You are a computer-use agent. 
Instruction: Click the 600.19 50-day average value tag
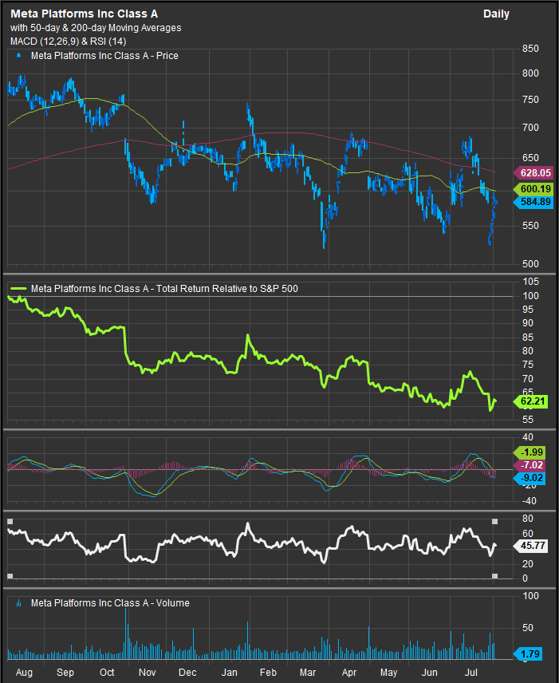(x=533, y=189)
